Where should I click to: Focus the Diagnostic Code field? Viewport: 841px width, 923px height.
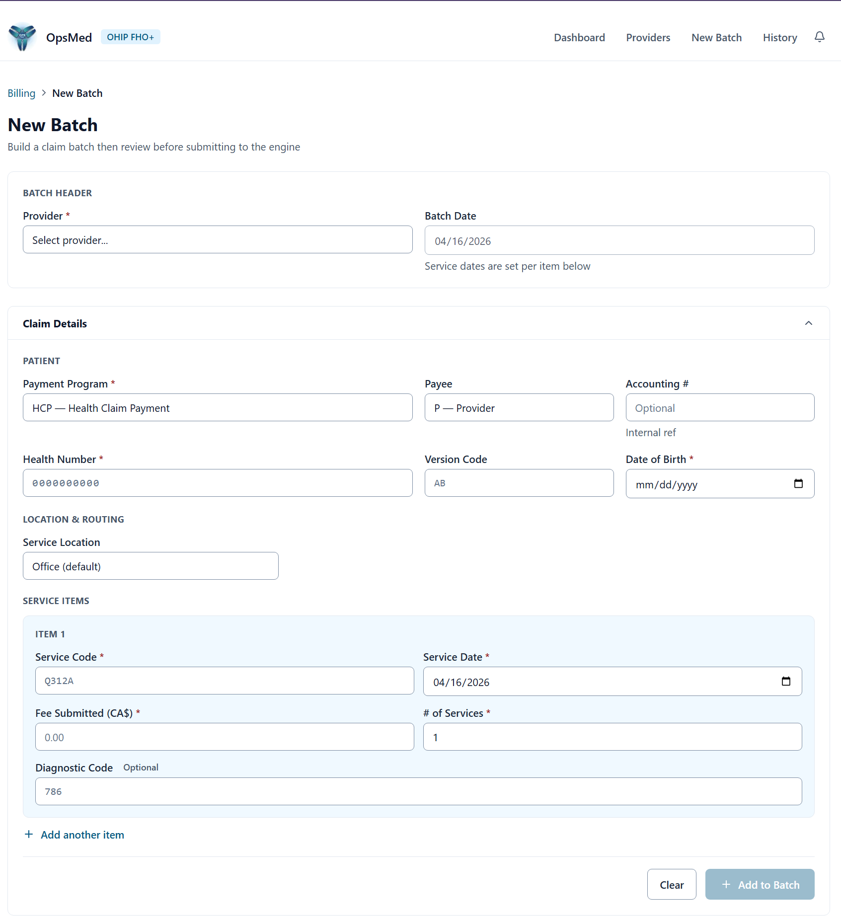coord(419,791)
